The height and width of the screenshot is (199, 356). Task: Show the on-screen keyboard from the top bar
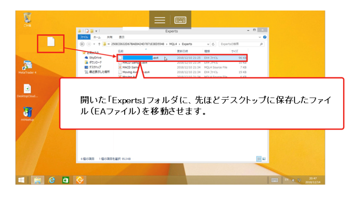click(180, 20)
